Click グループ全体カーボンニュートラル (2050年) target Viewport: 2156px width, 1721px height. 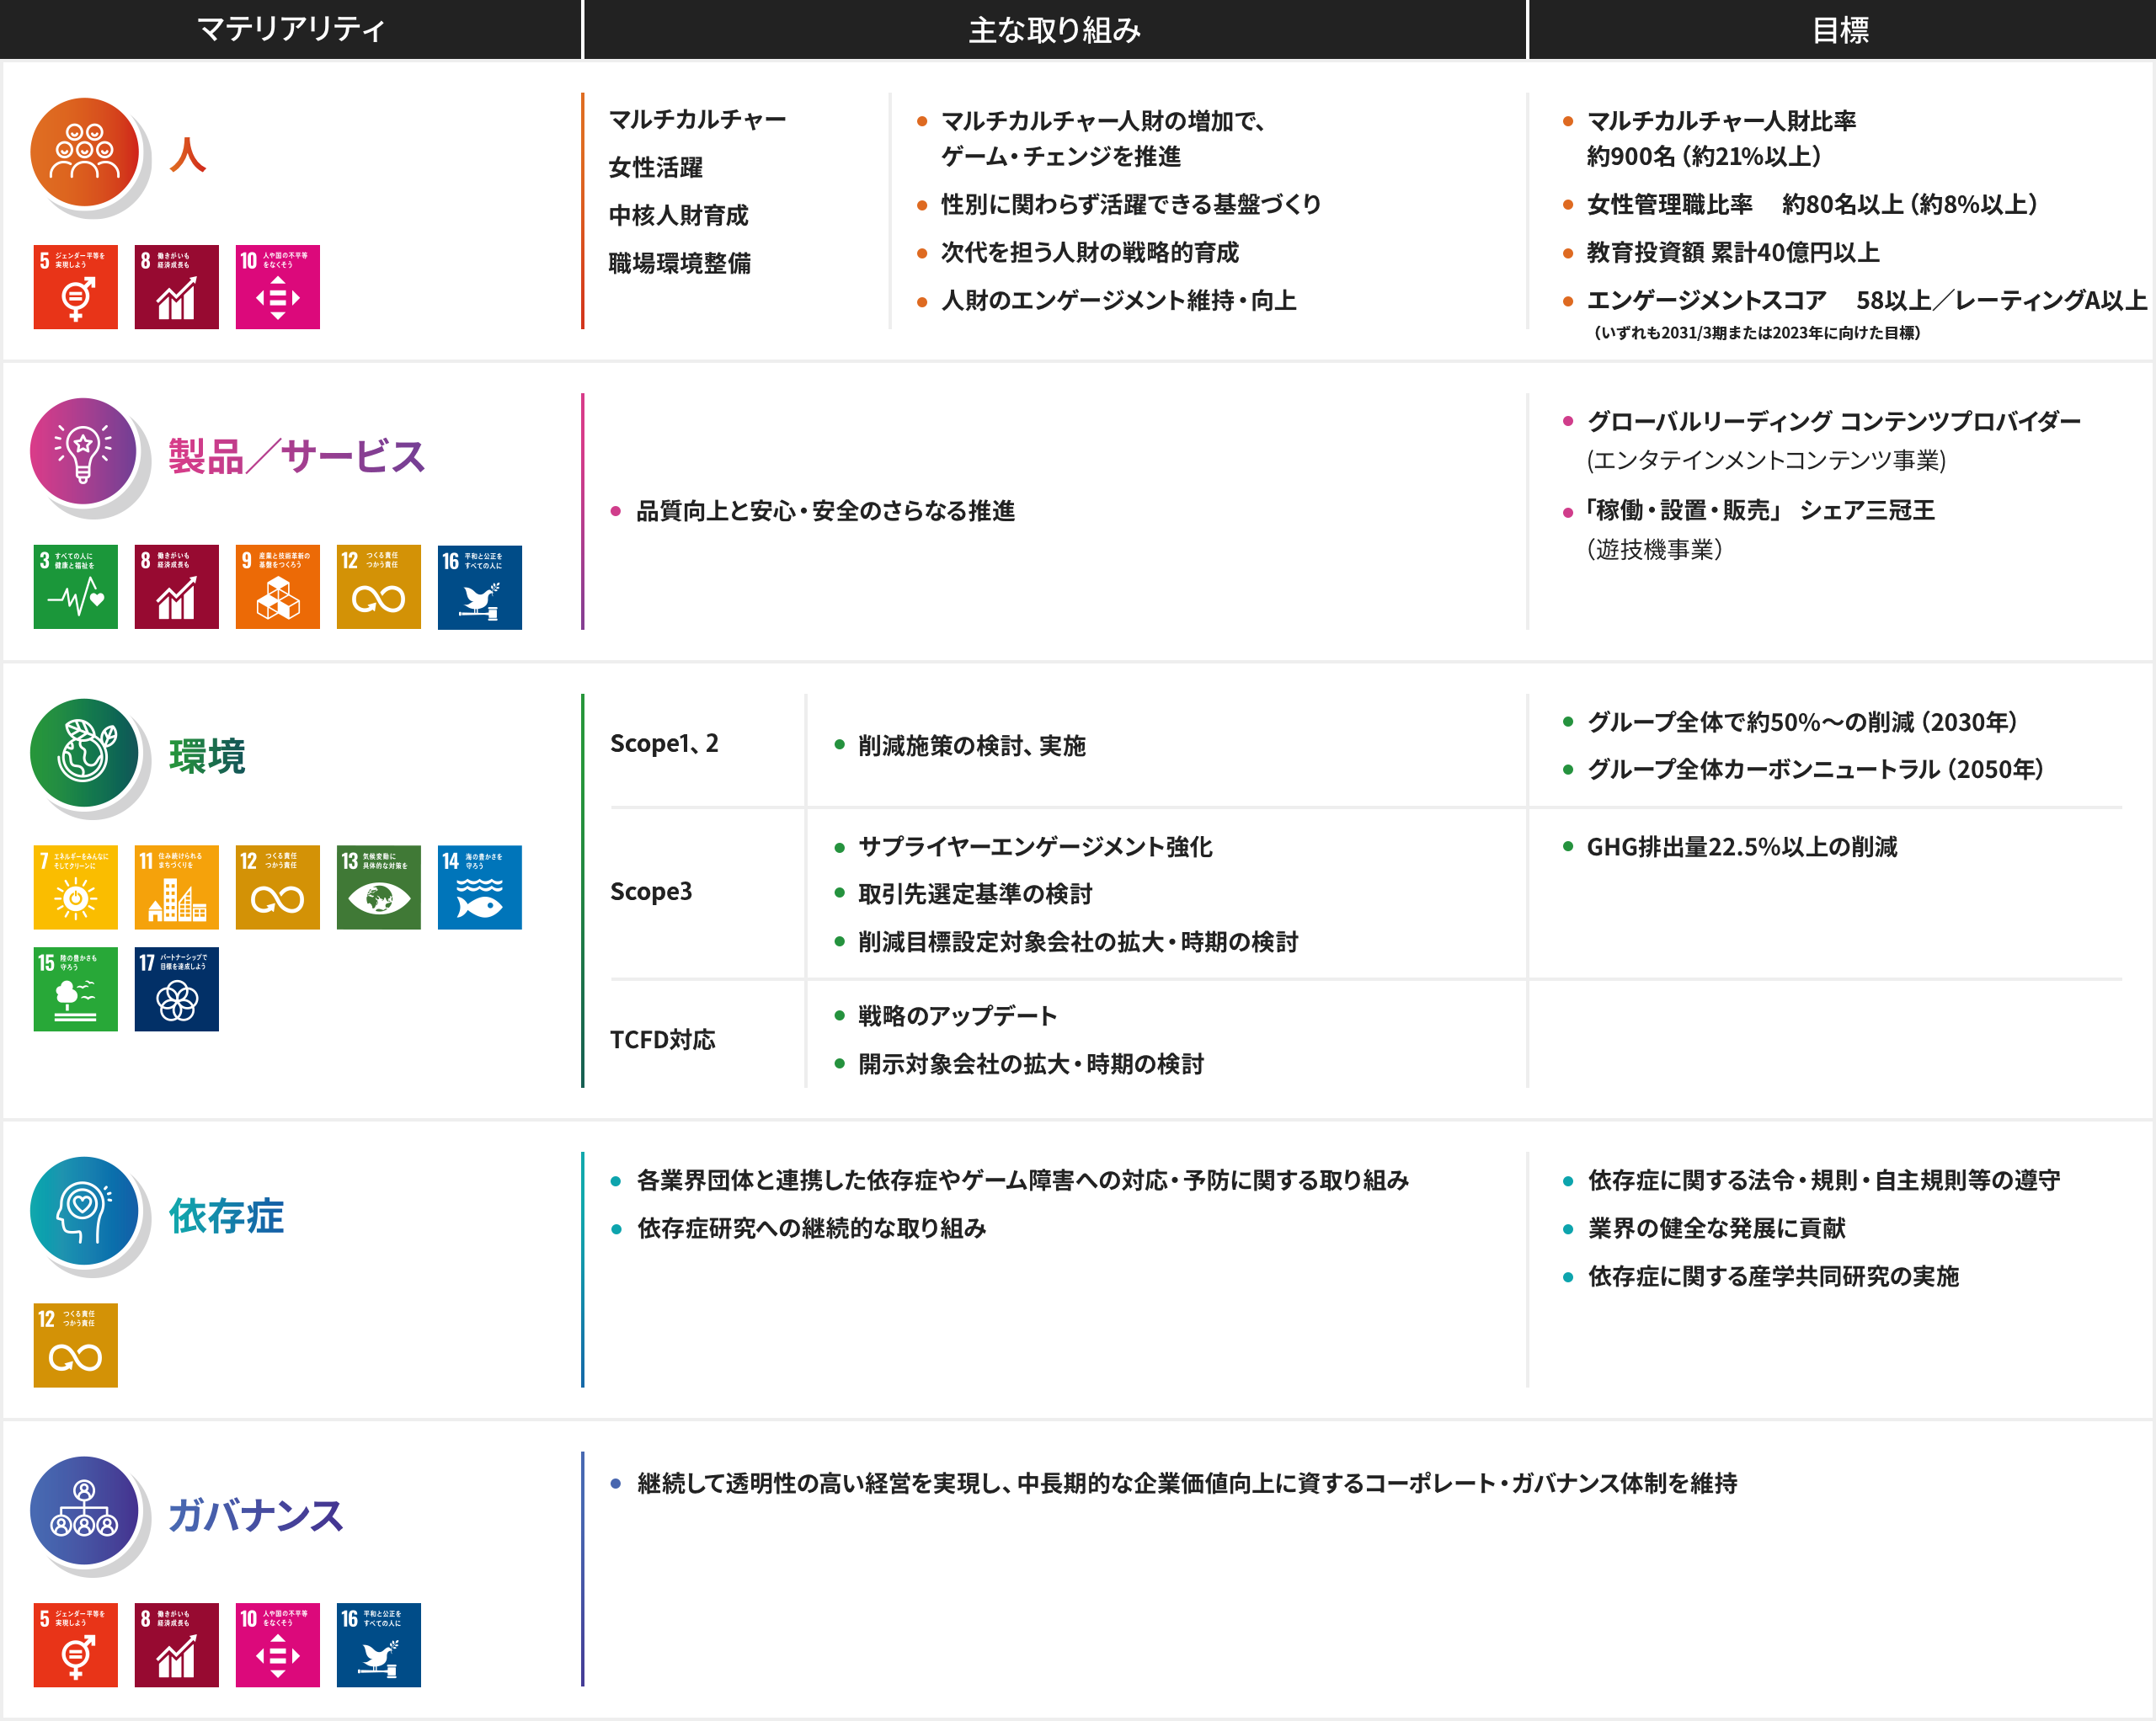pos(1815,769)
